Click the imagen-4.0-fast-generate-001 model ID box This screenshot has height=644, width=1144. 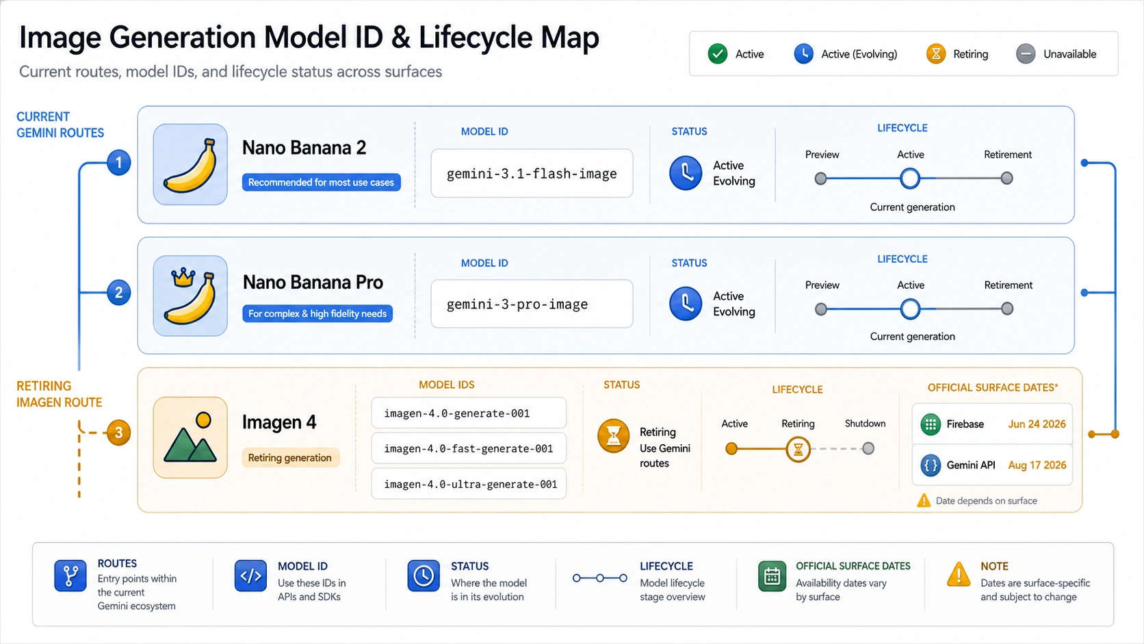tap(469, 449)
